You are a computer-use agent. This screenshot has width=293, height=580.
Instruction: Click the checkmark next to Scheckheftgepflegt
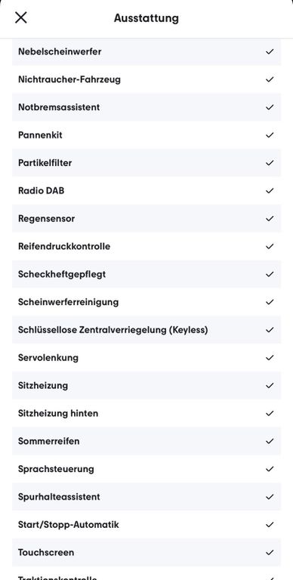(270, 274)
